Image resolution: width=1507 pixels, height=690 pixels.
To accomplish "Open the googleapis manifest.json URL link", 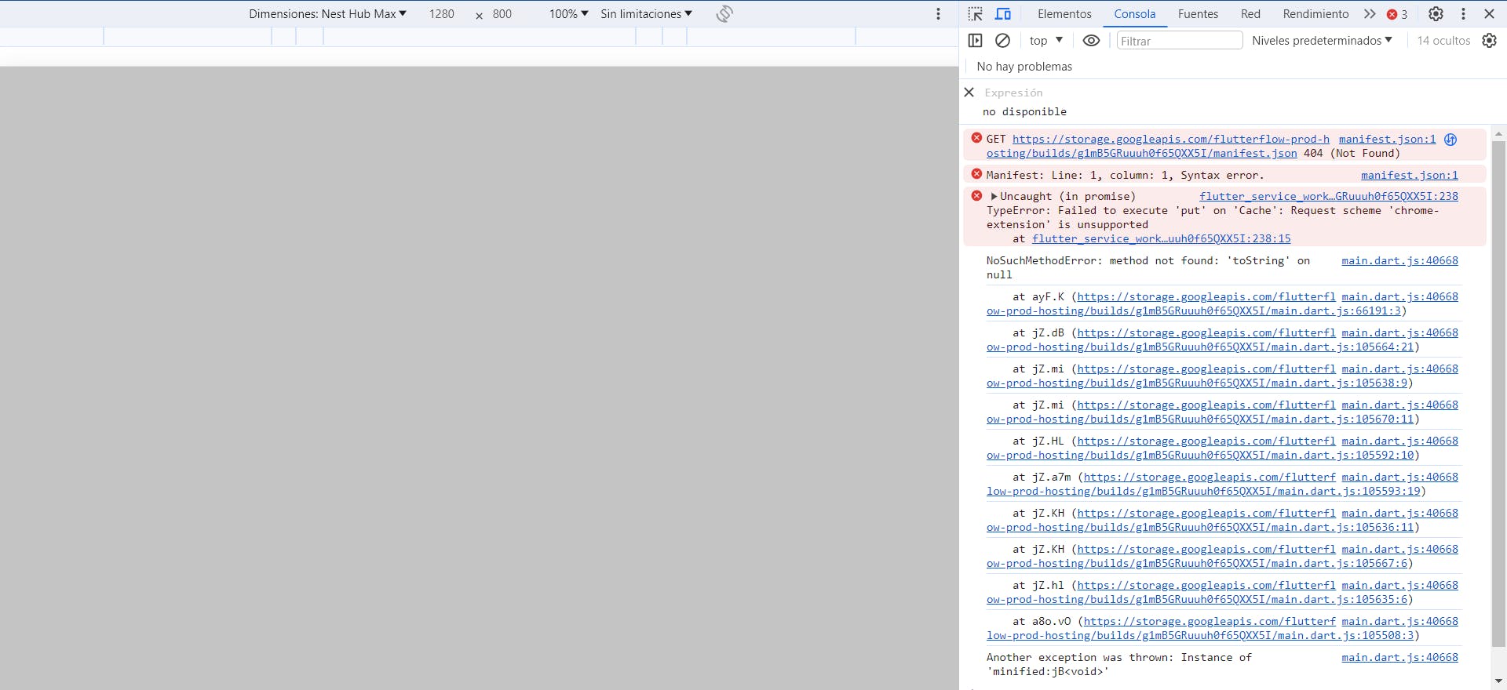I will point(1158,147).
